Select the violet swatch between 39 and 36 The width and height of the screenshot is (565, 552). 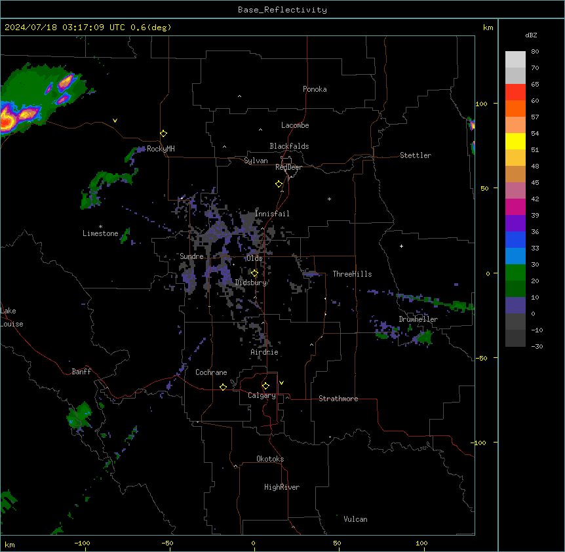pos(515,224)
